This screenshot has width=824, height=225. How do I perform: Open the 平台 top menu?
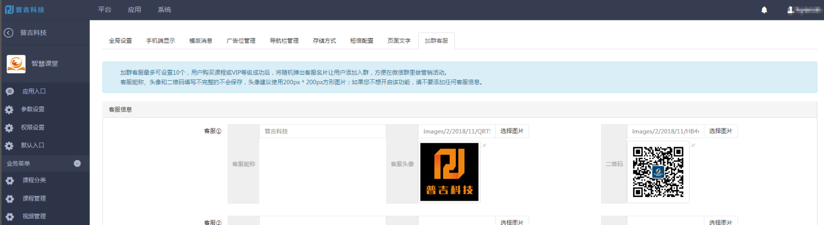105,10
